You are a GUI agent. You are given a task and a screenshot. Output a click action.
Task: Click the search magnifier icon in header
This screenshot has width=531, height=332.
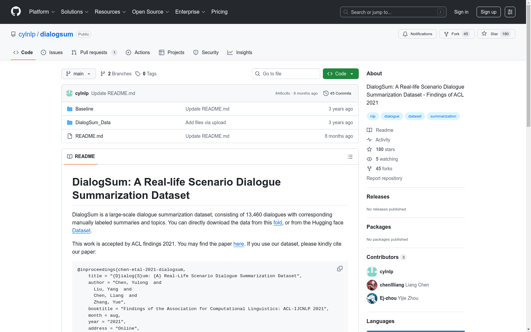coord(346,12)
